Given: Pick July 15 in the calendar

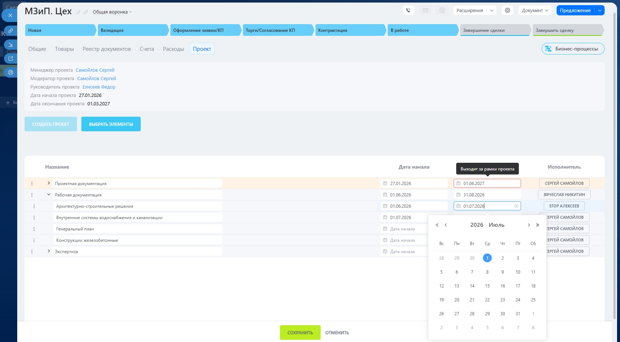Looking at the screenshot, I should pyautogui.click(x=487, y=286).
